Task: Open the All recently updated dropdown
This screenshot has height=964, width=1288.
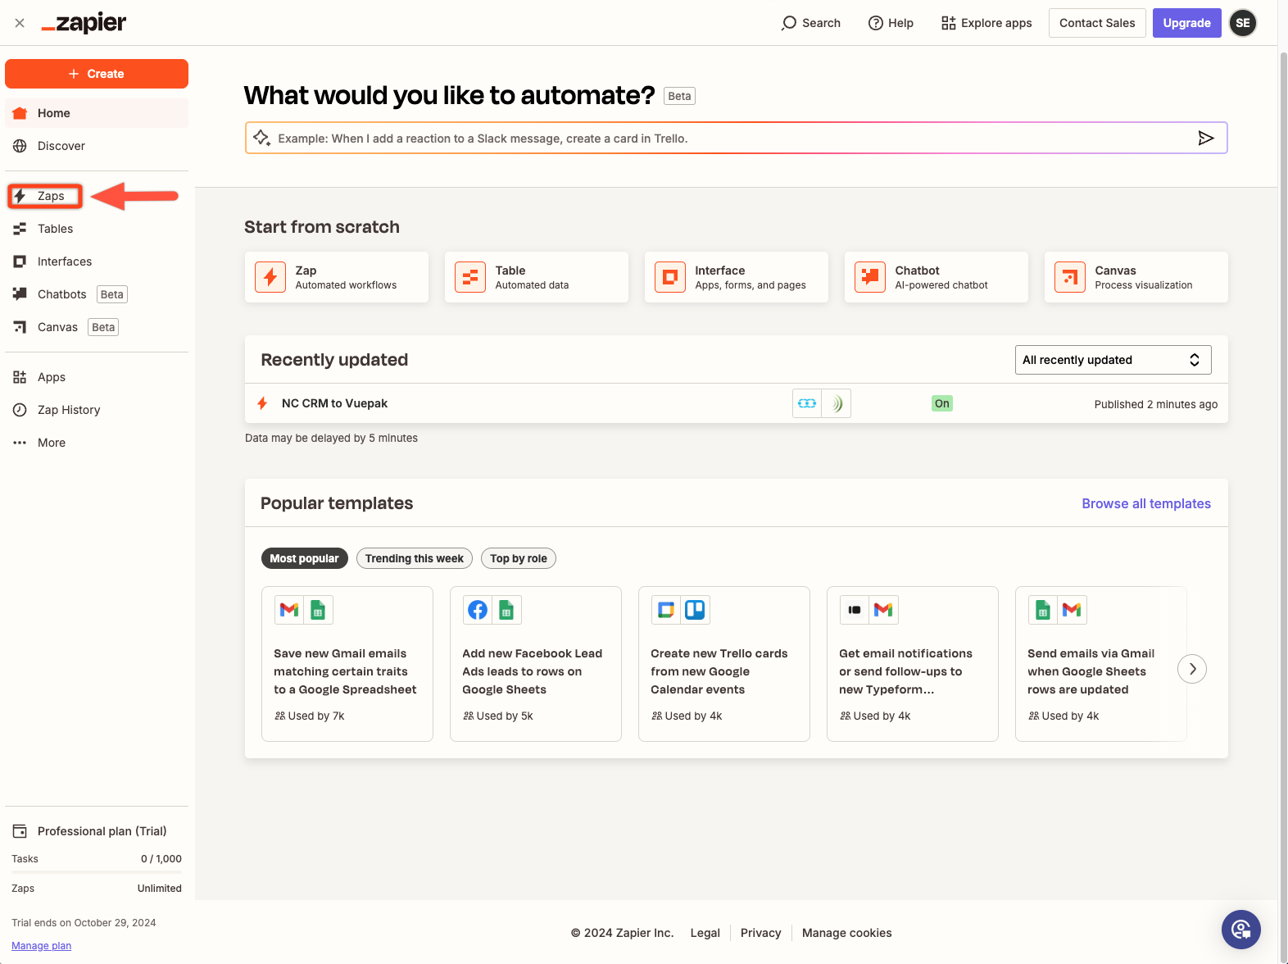Action: pyautogui.click(x=1112, y=360)
